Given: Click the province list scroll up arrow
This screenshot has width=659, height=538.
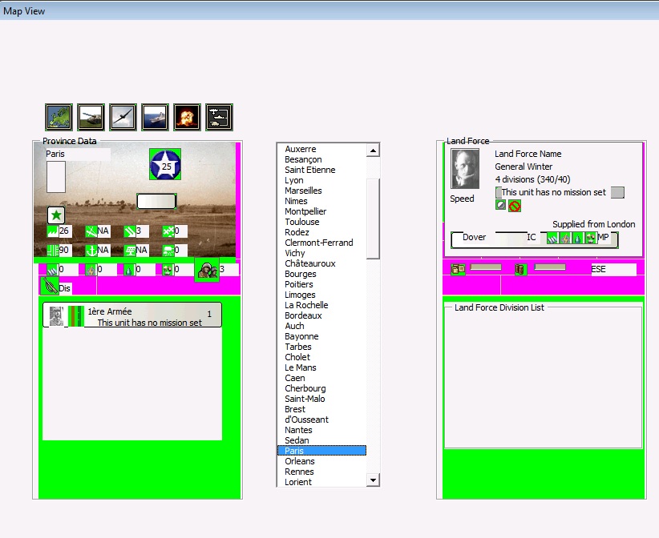Looking at the screenshot, I should click(x=373, y=151).
